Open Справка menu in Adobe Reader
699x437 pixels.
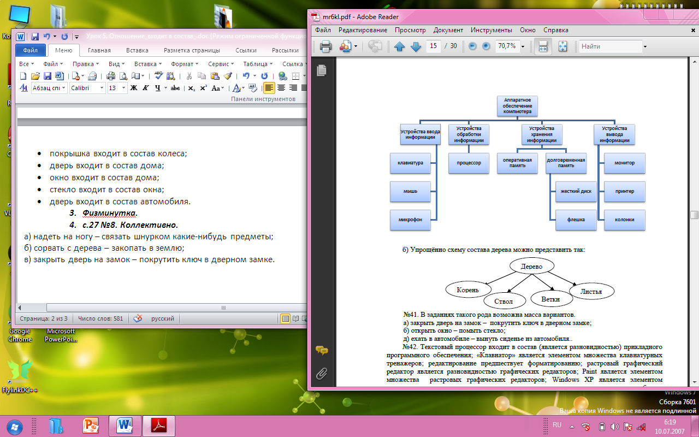coord(556,30)
